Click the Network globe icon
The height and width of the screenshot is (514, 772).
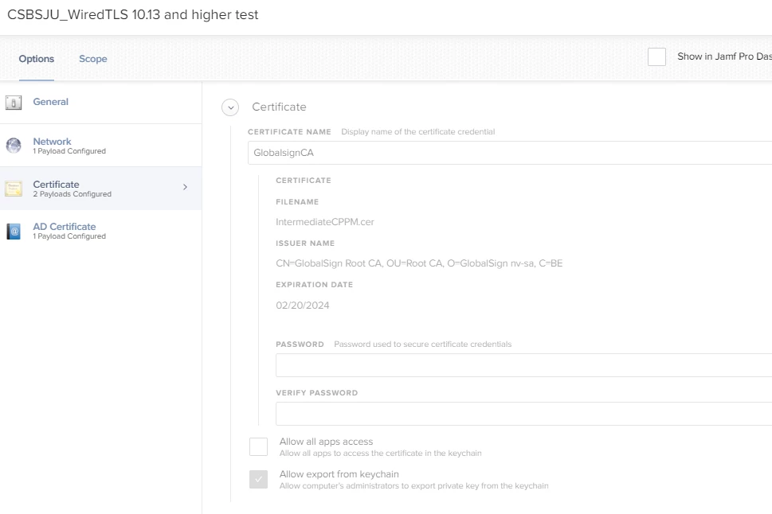[14, 146]
